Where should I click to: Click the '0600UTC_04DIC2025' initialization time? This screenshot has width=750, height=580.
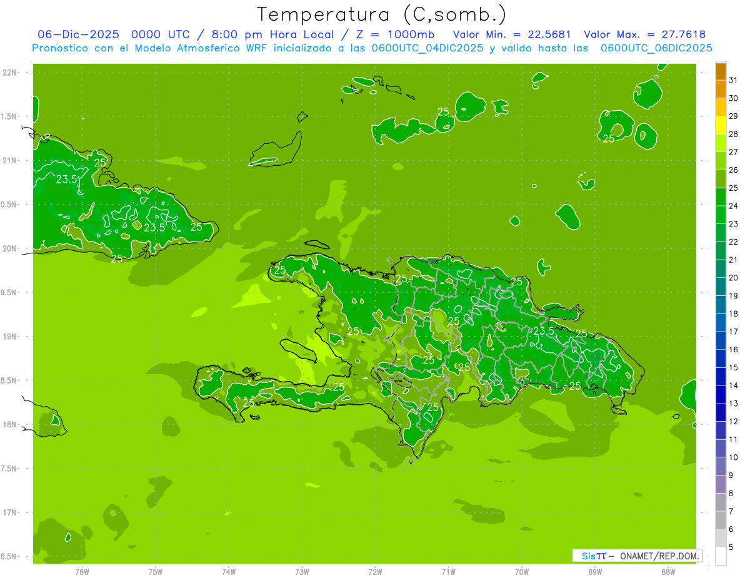tap(426, 48)
